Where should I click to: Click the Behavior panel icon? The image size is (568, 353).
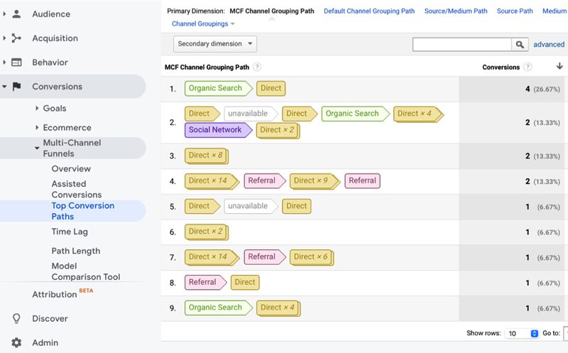coord(16,63)
